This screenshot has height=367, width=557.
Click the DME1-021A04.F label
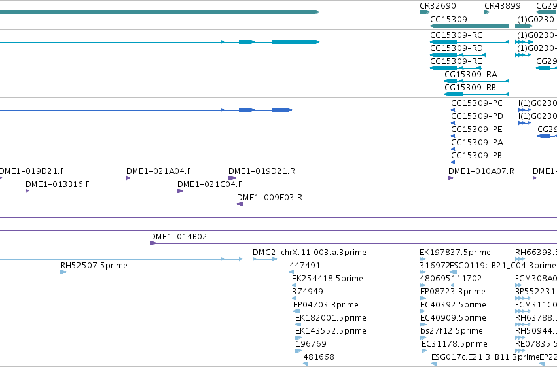pyautogui.click(x=158, y=171)
